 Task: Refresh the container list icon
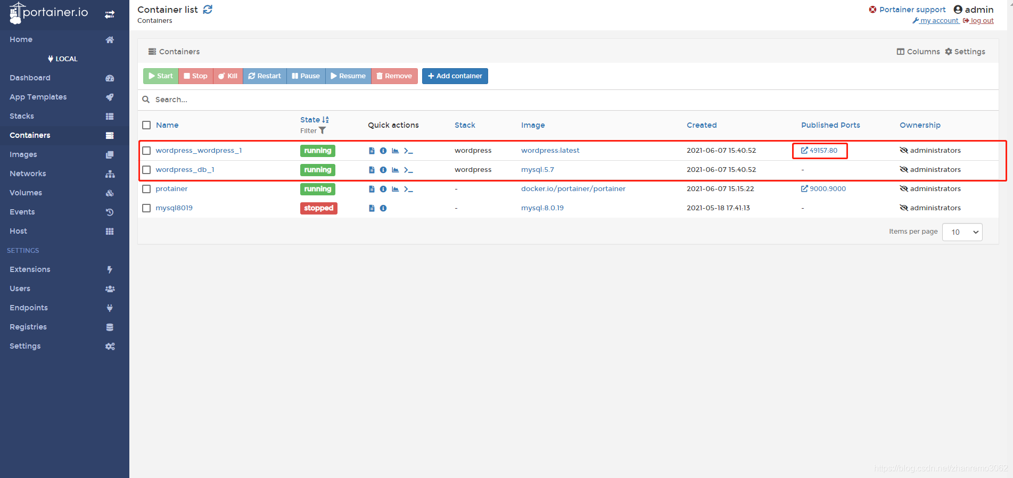[x=208, y=10]
